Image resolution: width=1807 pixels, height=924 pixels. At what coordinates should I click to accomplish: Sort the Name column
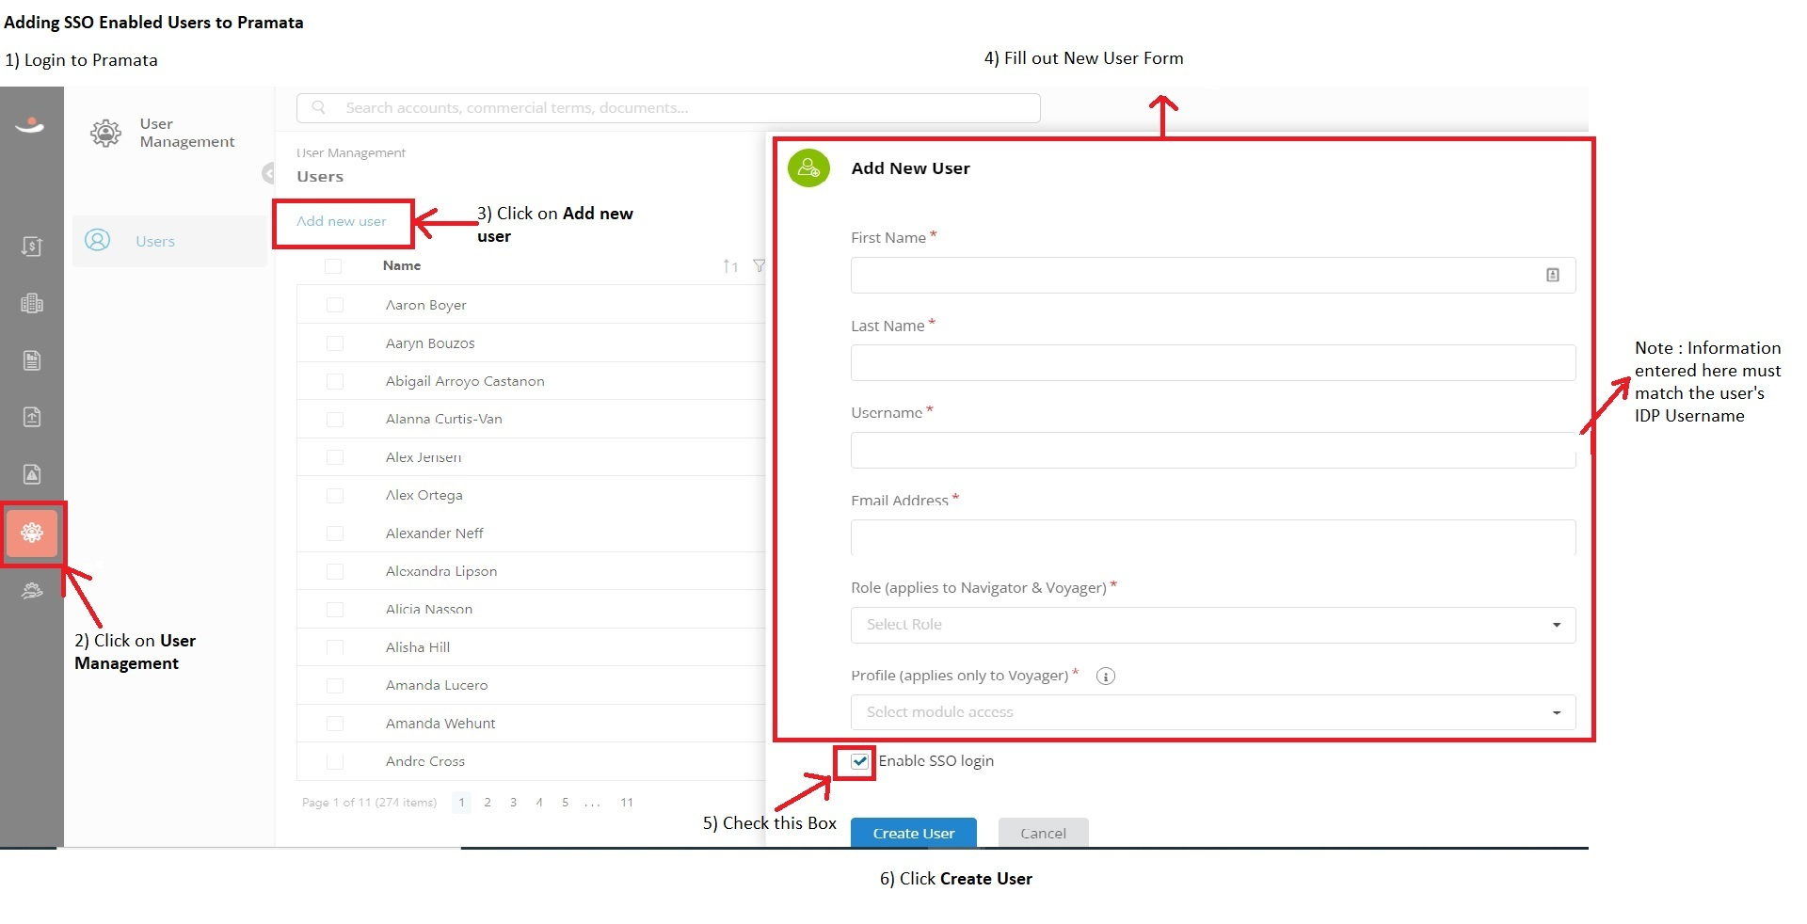730,266
